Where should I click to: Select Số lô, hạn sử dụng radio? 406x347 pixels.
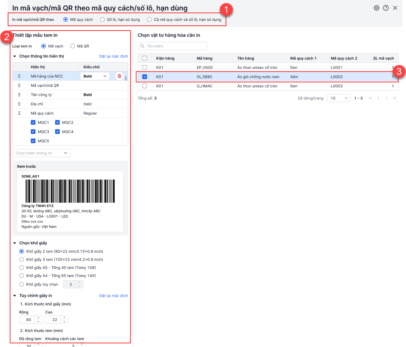[102, 19]
